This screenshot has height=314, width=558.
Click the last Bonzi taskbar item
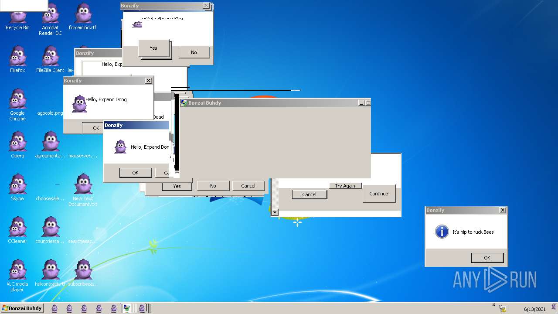tap(142, 308)
